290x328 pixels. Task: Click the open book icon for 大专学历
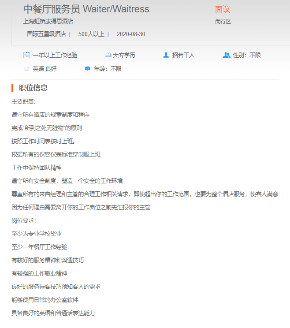tap(108, 55)
